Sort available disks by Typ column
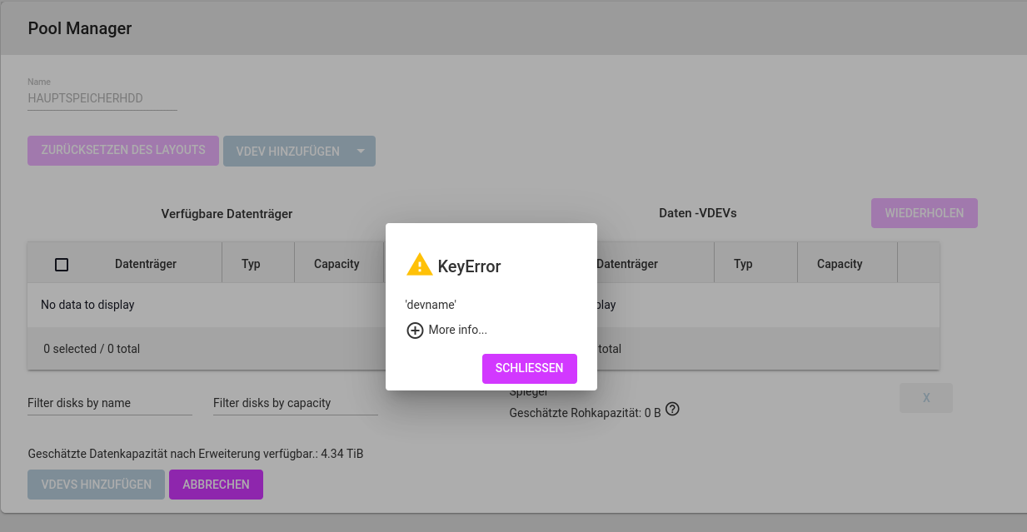Viewport: 1027px width, 532px height. 251,264
